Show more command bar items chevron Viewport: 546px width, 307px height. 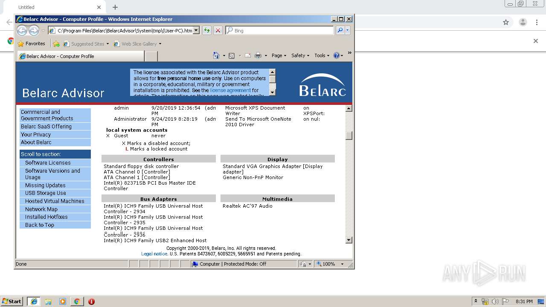(349, 53)
